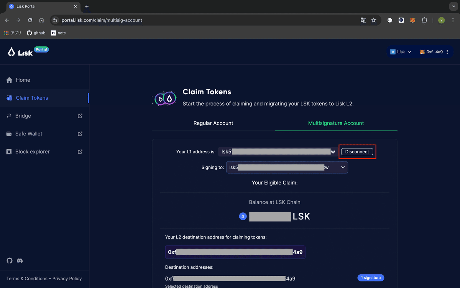460x288 pixels.
Task: Open the MetaMask fox extension icon
Action: point(413,20)
